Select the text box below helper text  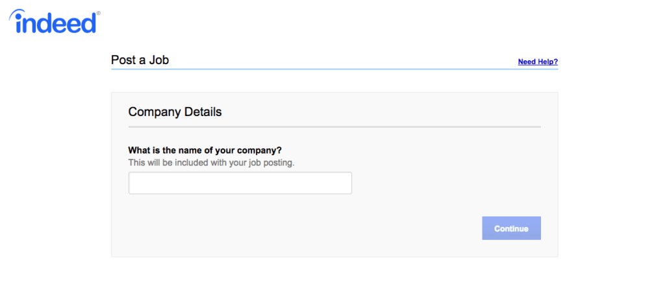coord(240,183)
